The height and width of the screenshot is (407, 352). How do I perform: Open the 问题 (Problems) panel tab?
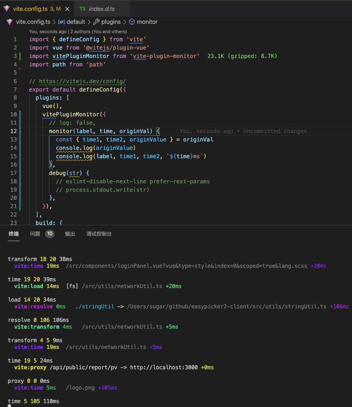[35, 234]
